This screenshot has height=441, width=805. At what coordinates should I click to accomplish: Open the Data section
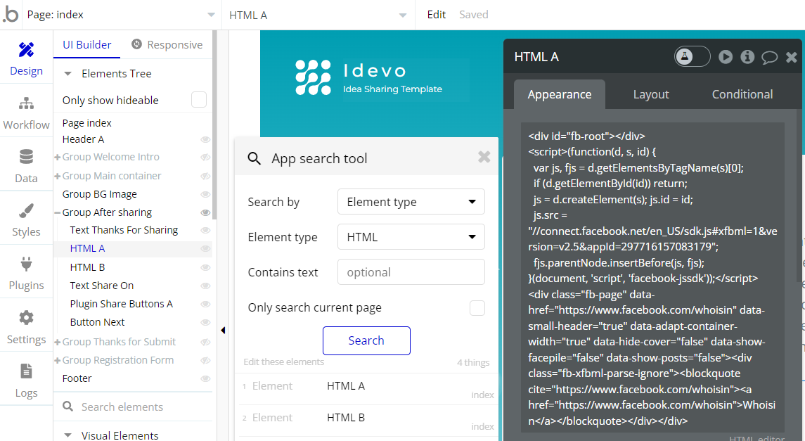[26, 166]
